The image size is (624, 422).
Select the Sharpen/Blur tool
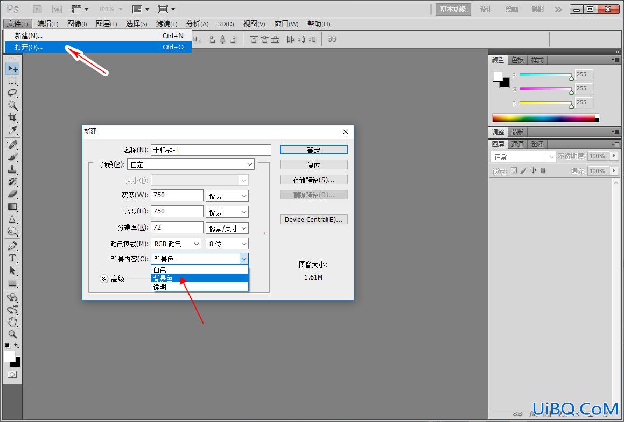[12, 219]
